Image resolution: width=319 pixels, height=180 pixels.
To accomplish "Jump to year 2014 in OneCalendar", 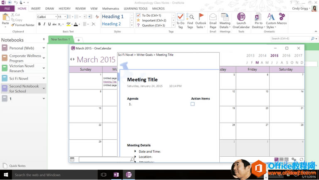I will point(262,55).
